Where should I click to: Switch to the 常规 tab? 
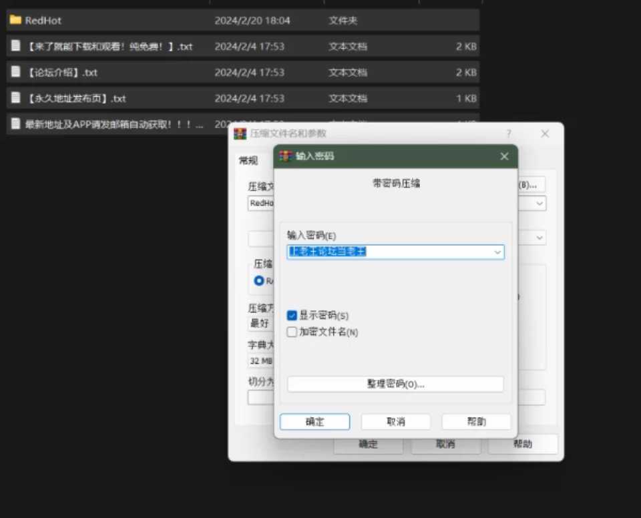pos(248,160)
